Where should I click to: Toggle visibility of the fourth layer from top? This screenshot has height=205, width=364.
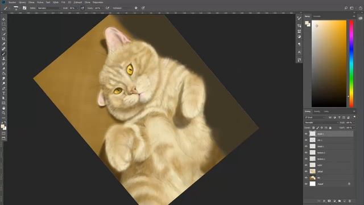click(306, 153)
